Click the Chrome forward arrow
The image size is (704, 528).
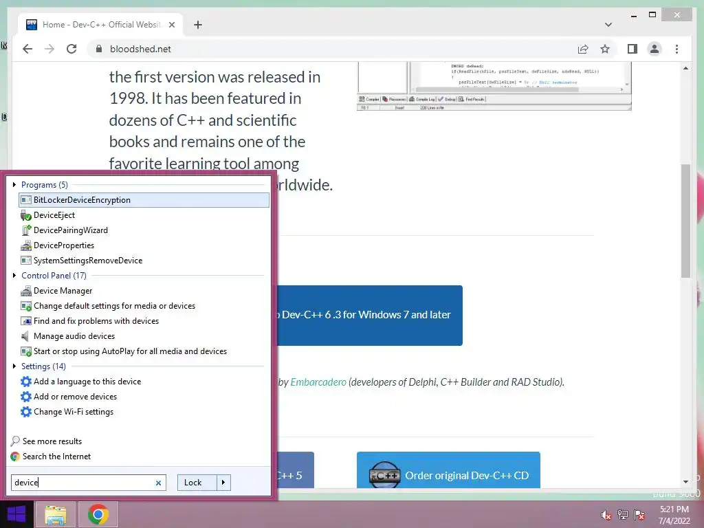49,49
